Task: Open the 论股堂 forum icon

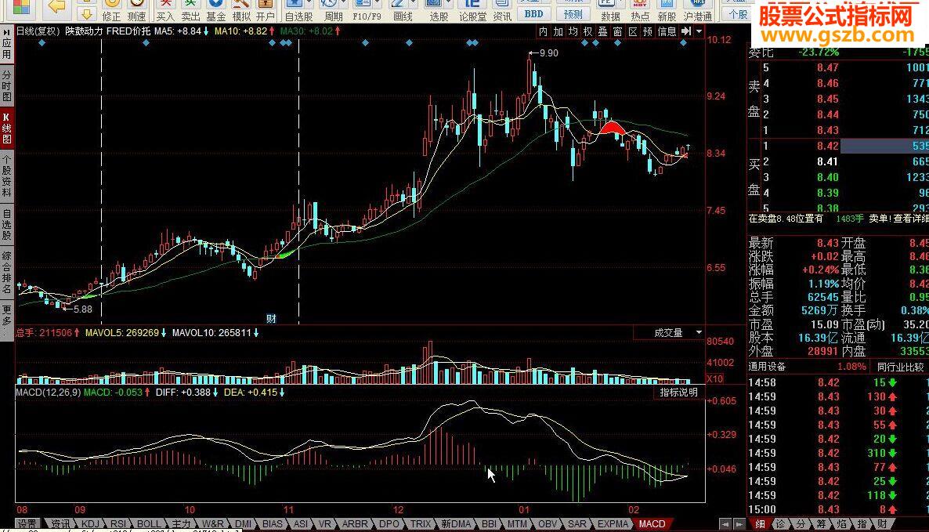Action: [x=473, y=11]
